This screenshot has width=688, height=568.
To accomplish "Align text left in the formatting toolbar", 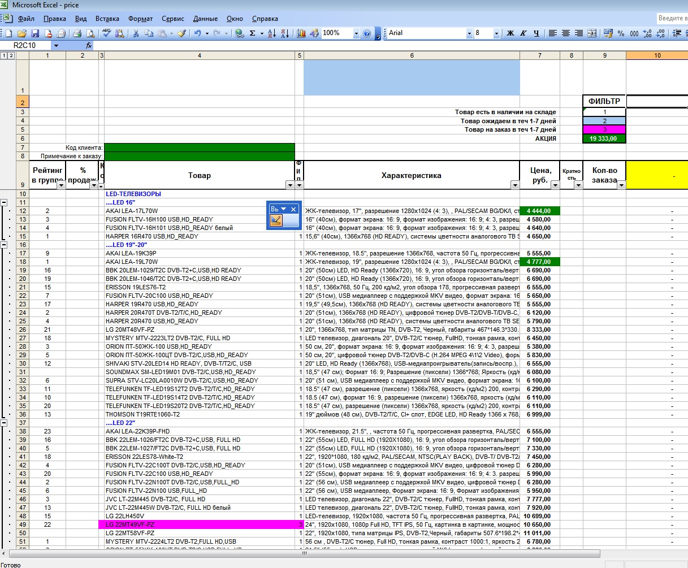I will pos(553,33).
